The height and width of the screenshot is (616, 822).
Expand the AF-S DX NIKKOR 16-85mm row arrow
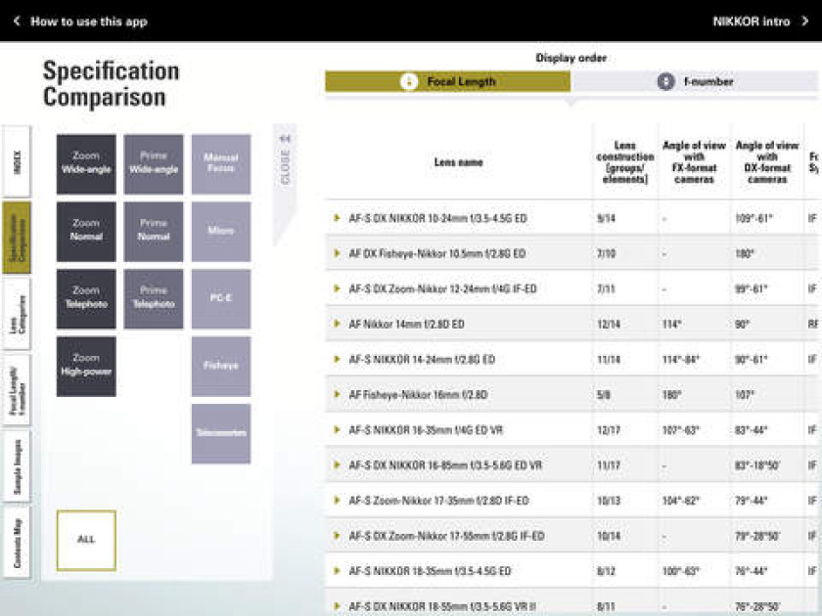337,465
